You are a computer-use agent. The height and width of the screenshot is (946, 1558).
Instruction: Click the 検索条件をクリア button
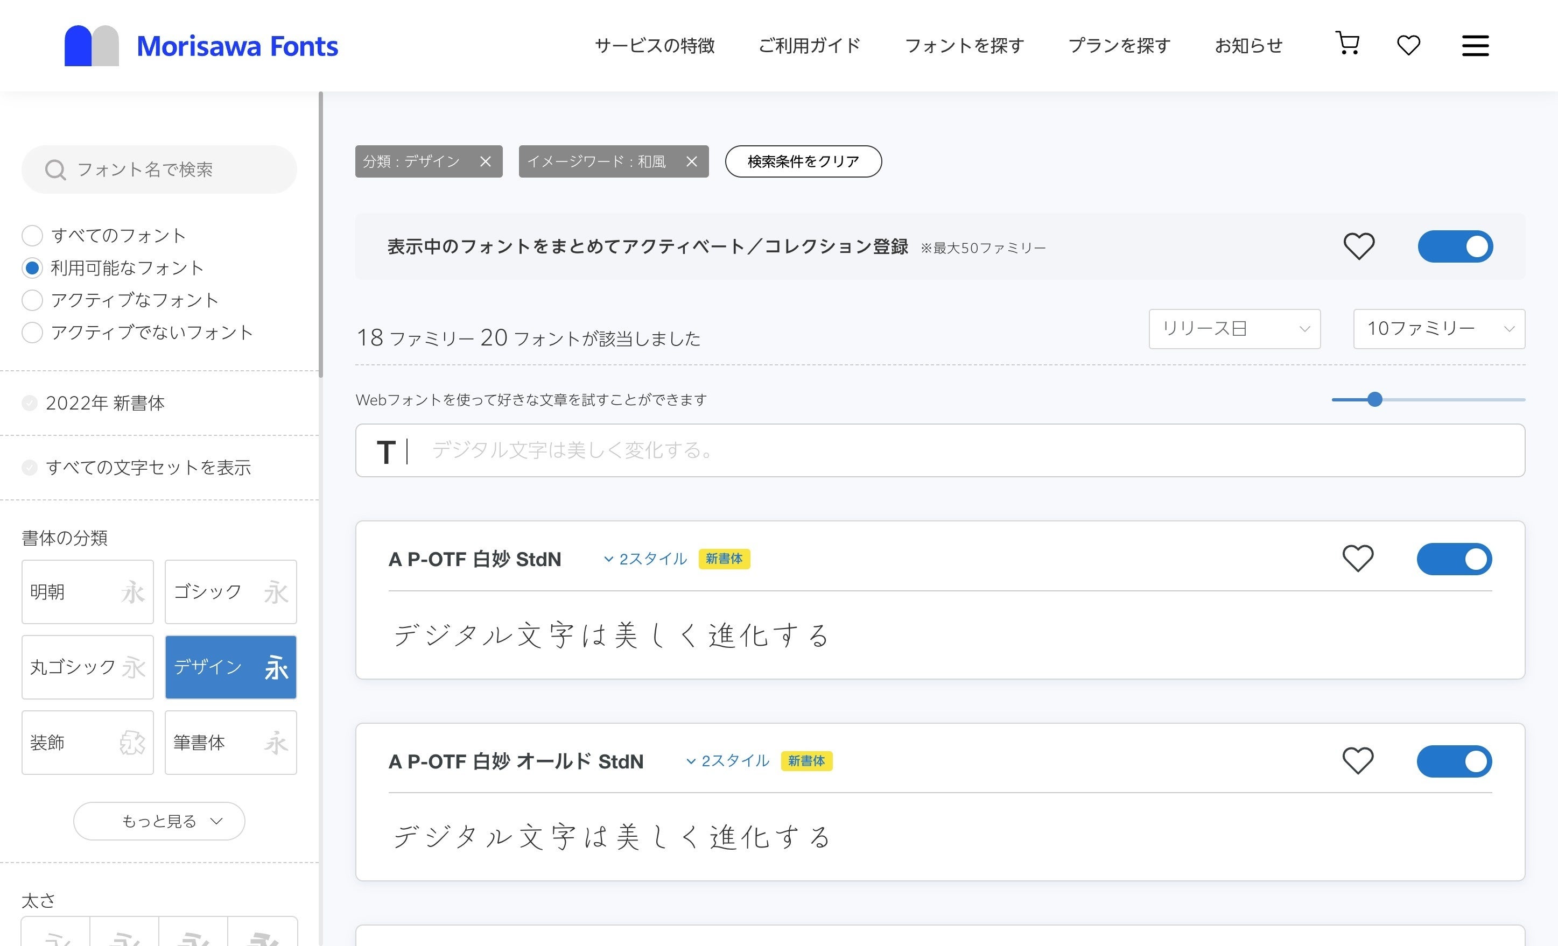803,162
